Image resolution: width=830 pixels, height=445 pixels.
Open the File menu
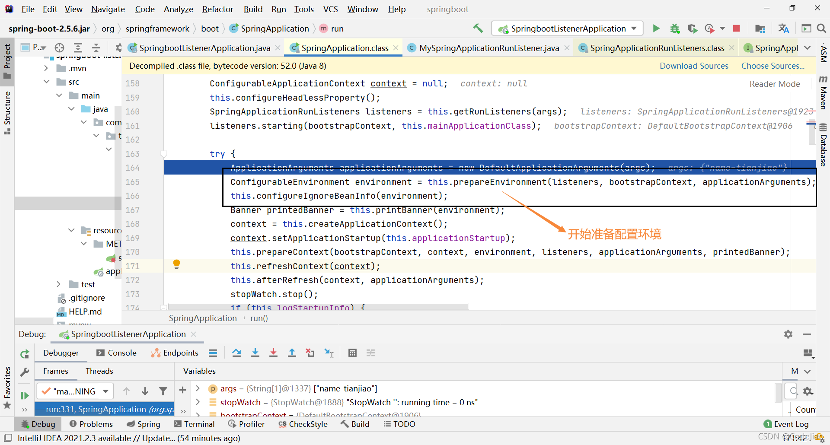point(28,9)
